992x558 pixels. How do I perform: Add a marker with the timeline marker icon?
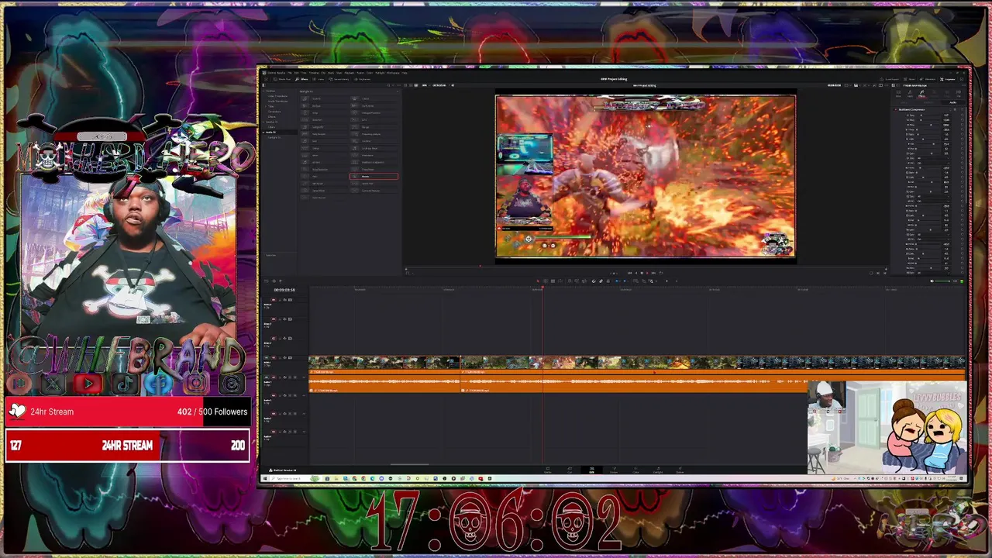pos(625,281)
